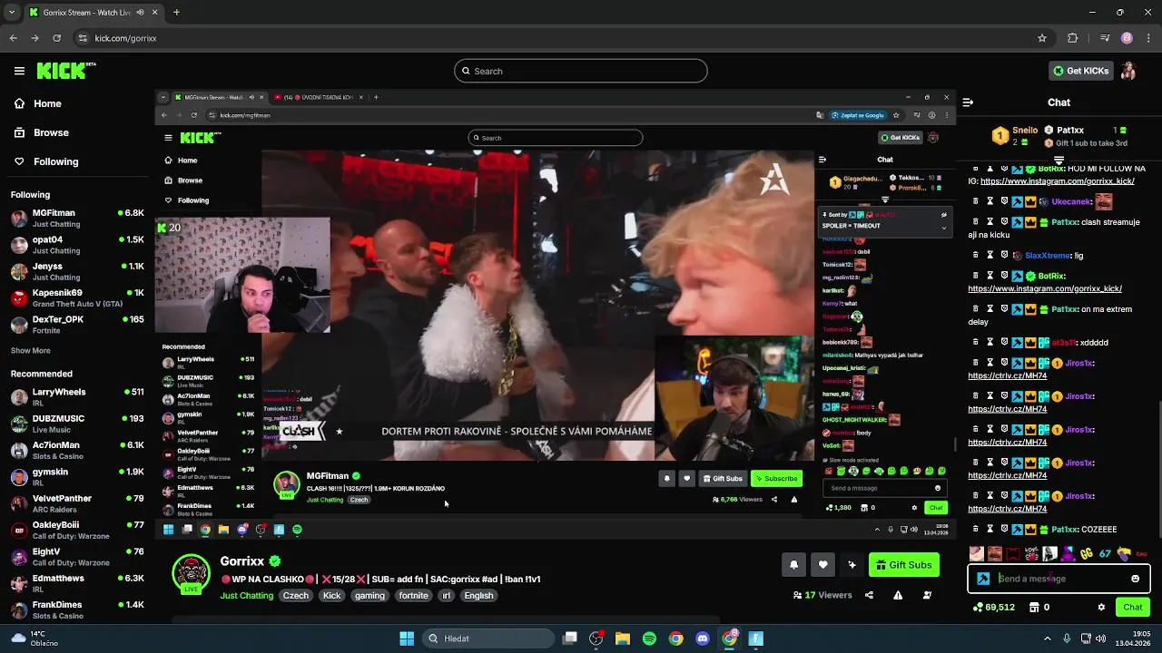Click the fortnite stream tag
This screenshot has width=1162, height=653.
413,596
